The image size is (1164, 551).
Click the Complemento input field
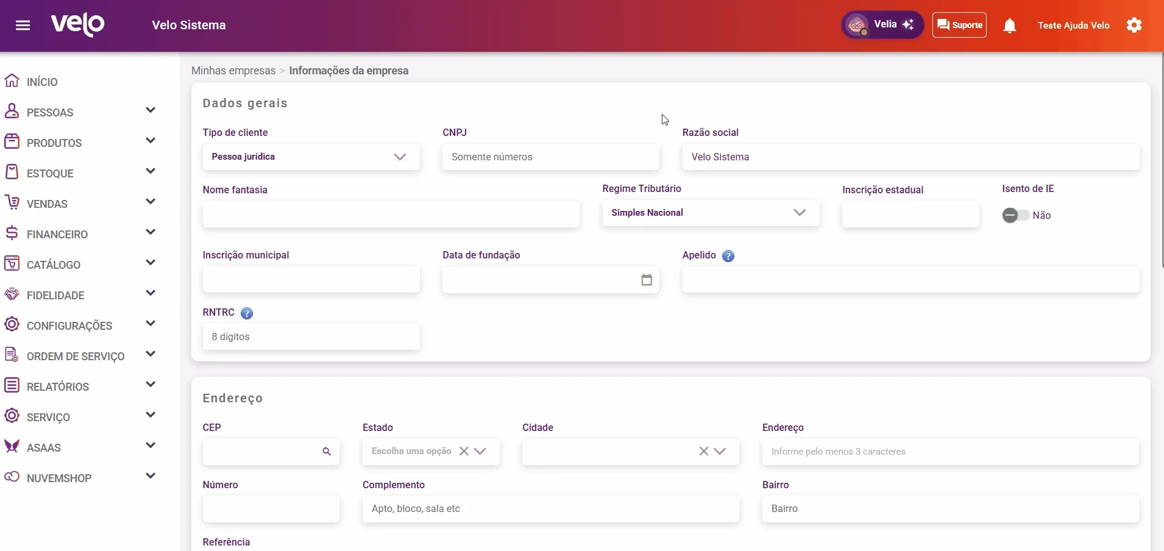point(551,509)
